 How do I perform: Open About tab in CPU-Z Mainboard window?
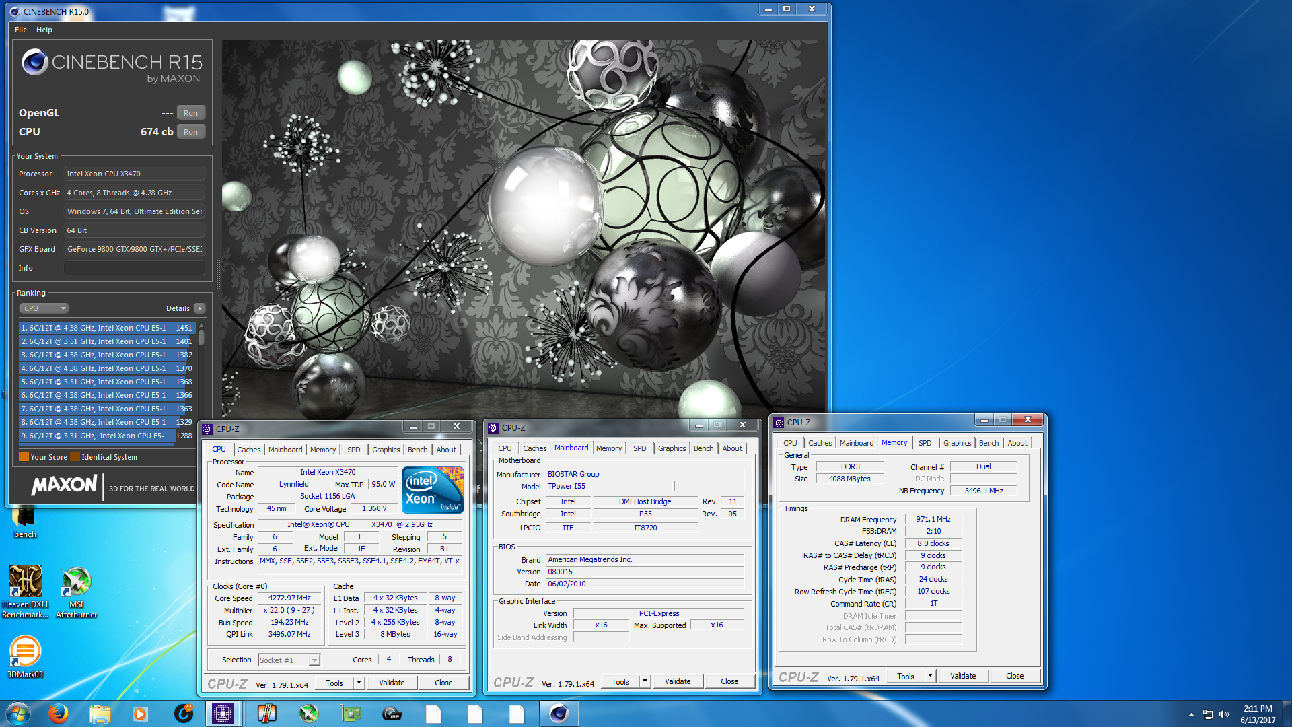(732, 448)
